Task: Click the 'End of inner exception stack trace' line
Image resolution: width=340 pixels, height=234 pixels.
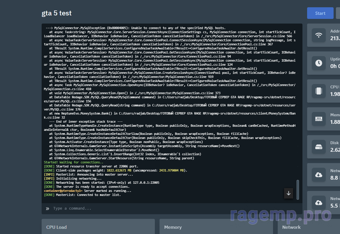Action: coord(86,122)
